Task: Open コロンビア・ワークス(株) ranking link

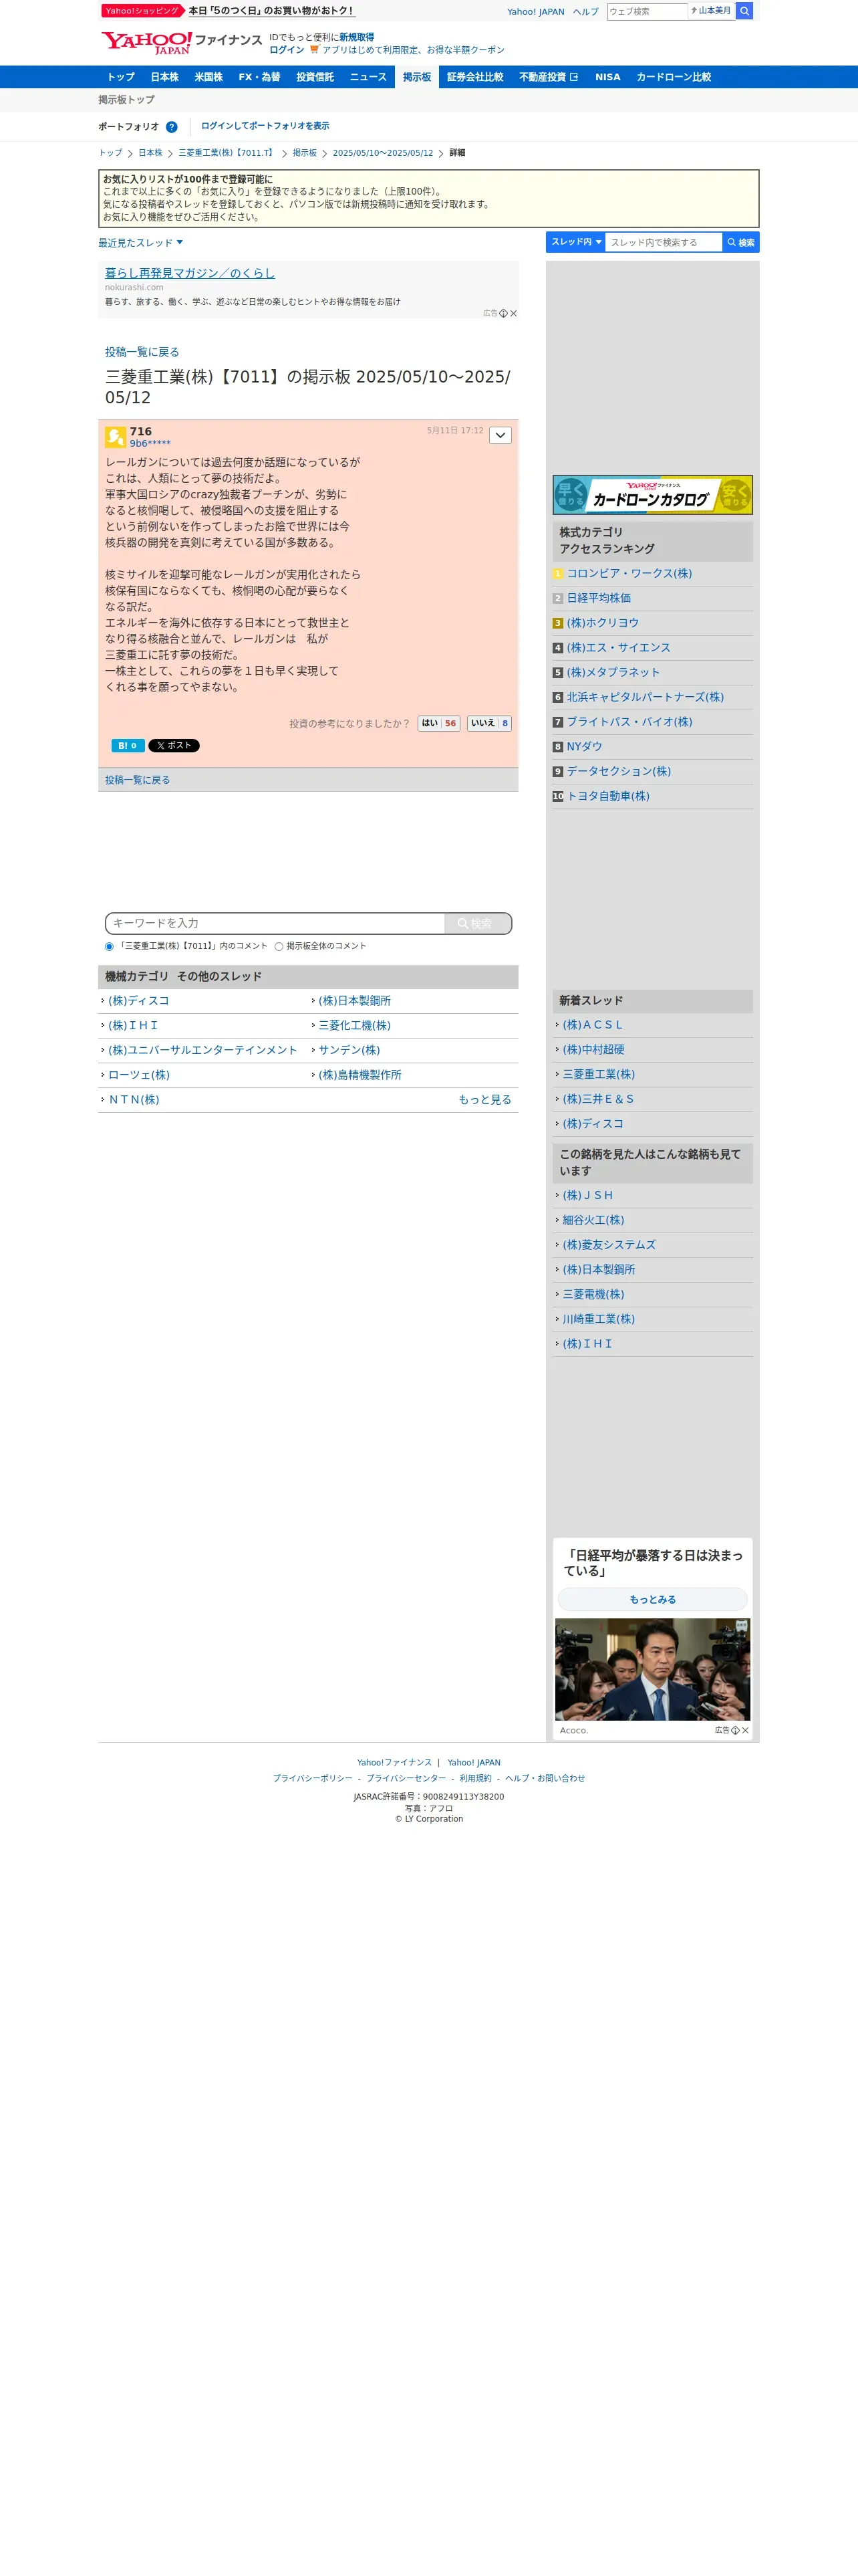Action: coord(629,574)
